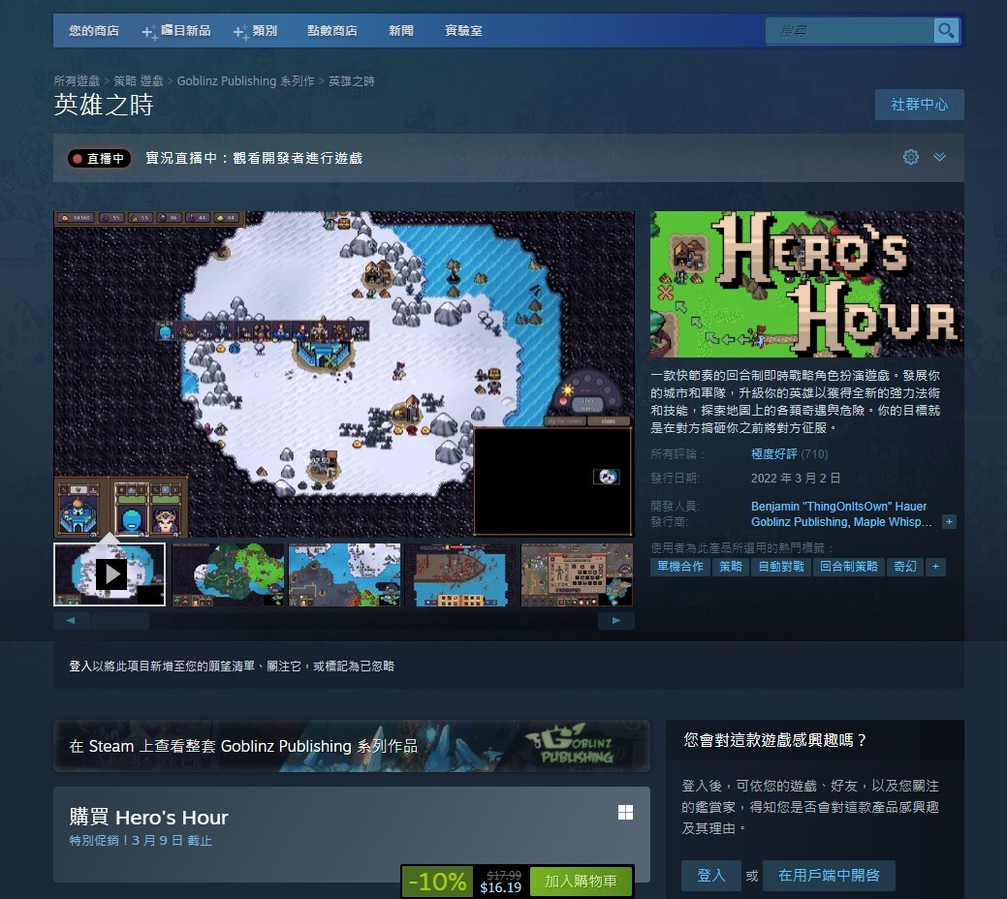This screenshot has height=899, width=1007.
Task: Click the 直播中 live badge
Action: (100, 158)
